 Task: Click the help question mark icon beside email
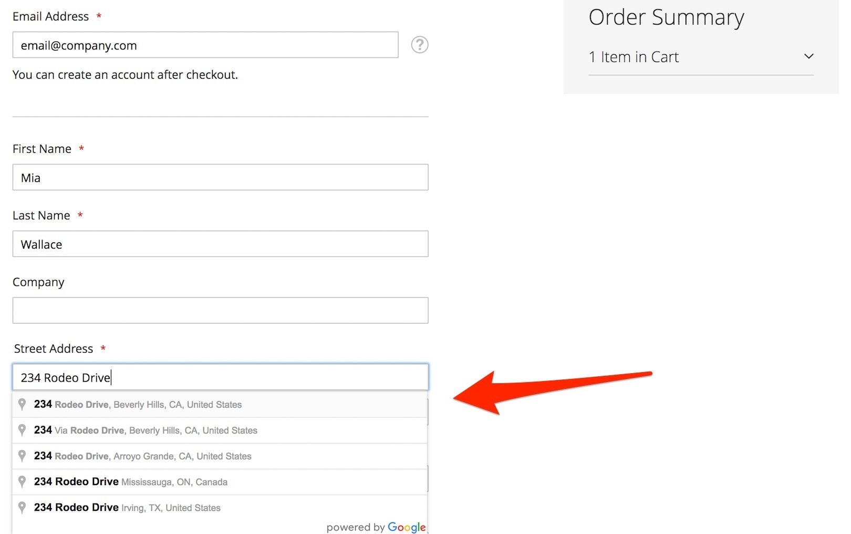tap(419, 45)
